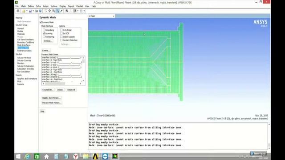Enable the Implicit Update option
This screenshot has height=160, width=285.
point(61,36)
